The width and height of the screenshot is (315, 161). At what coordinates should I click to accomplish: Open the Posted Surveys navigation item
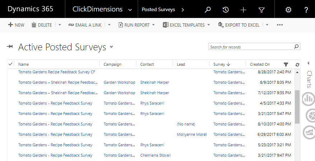click(158, 9)
